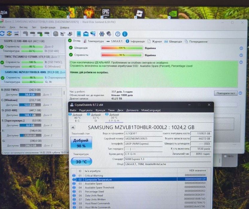The image size is (249, 209).
Task: Select D: [SSD 480] partition entry
Action: click(x=31, y=113)
